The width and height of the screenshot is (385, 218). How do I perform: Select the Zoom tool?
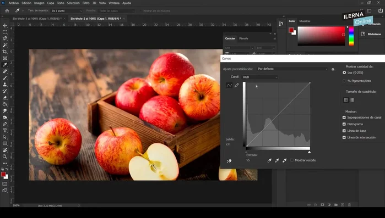tap(4, 156)
